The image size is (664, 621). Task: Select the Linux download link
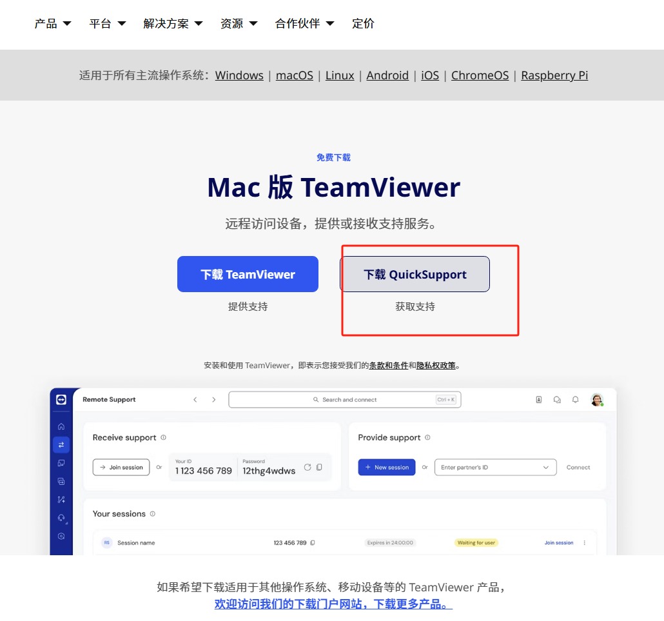tap(340, 75)
